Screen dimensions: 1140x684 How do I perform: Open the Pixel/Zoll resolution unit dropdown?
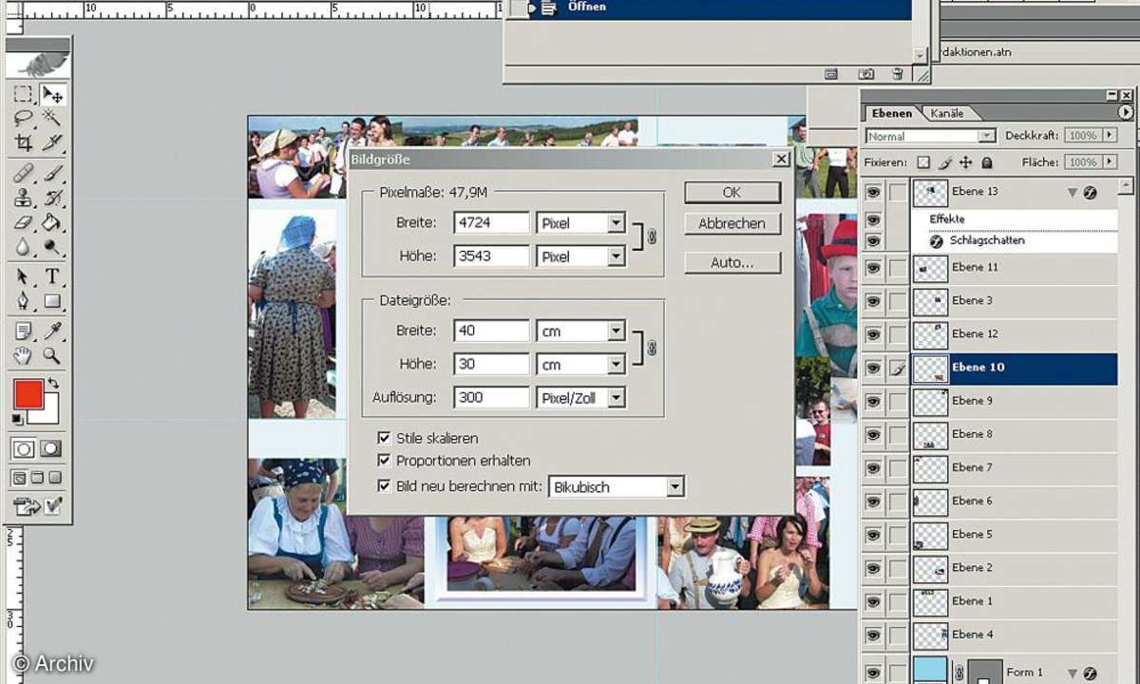(x=616, y=397)
